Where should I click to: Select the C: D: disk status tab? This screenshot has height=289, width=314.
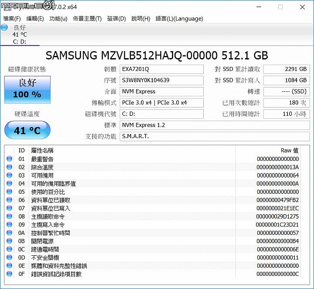pyautogui.click(x=20, y=34)
